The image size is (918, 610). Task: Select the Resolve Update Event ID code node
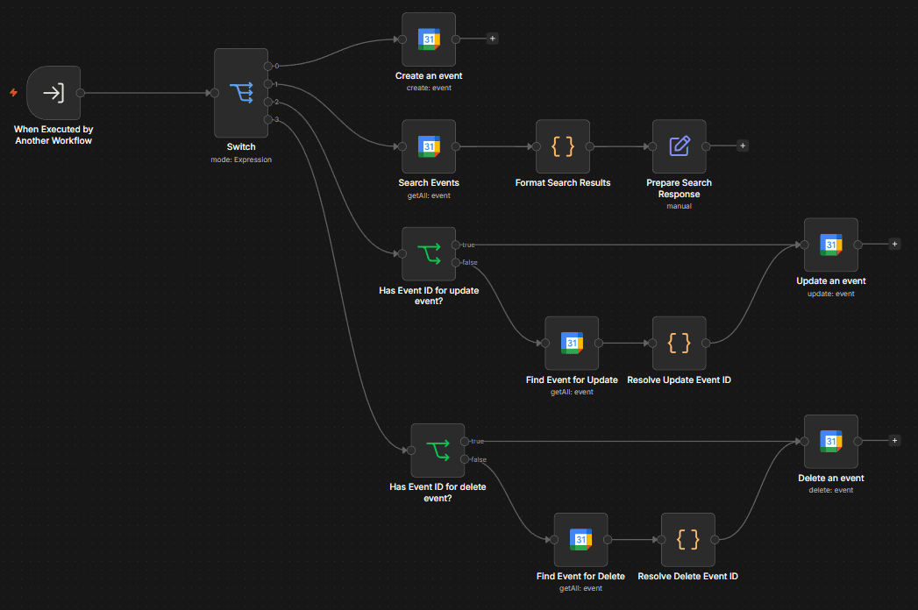[x=680, y=343]
